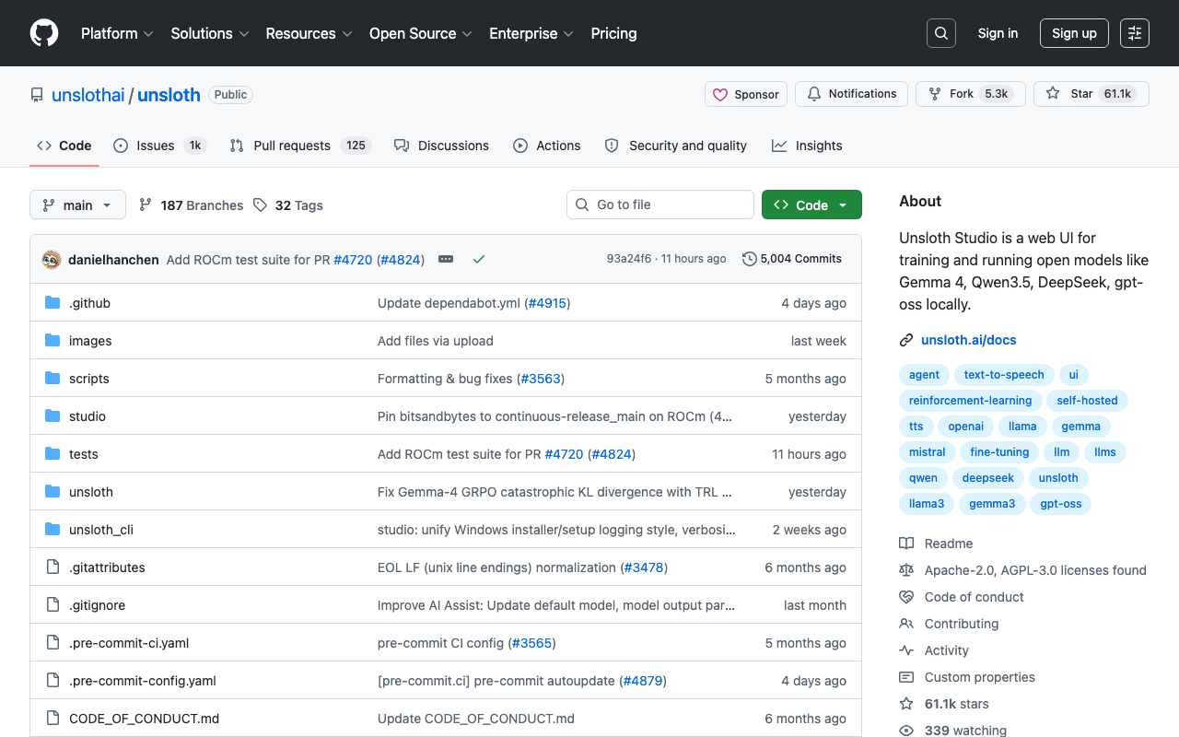Open the 5,004 Commits history
Image resolution: width=1179 pixels, height=737 pixels.
(x=792, y=259)
